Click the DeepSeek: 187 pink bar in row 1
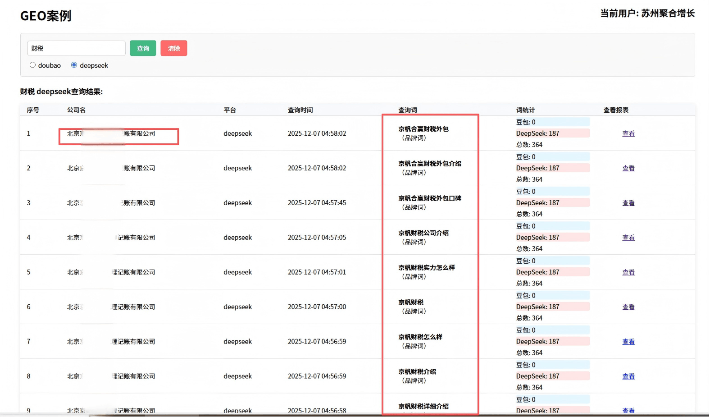The width and height of the screenshot is (710, 417). (x=552, y=133)
